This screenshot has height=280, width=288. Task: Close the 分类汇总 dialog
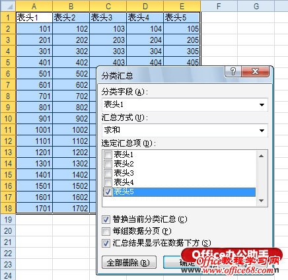[x=255, y=71]
